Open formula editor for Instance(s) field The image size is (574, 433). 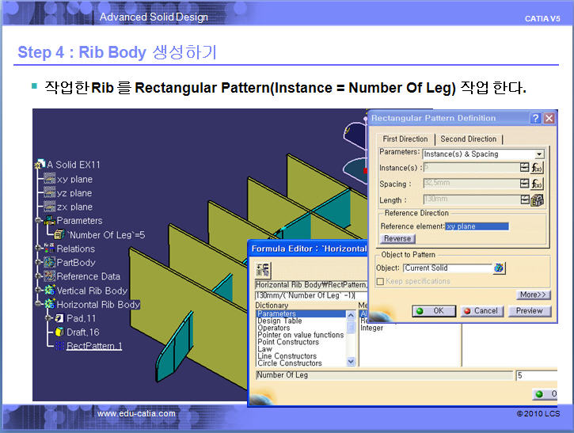click(538, 168)
